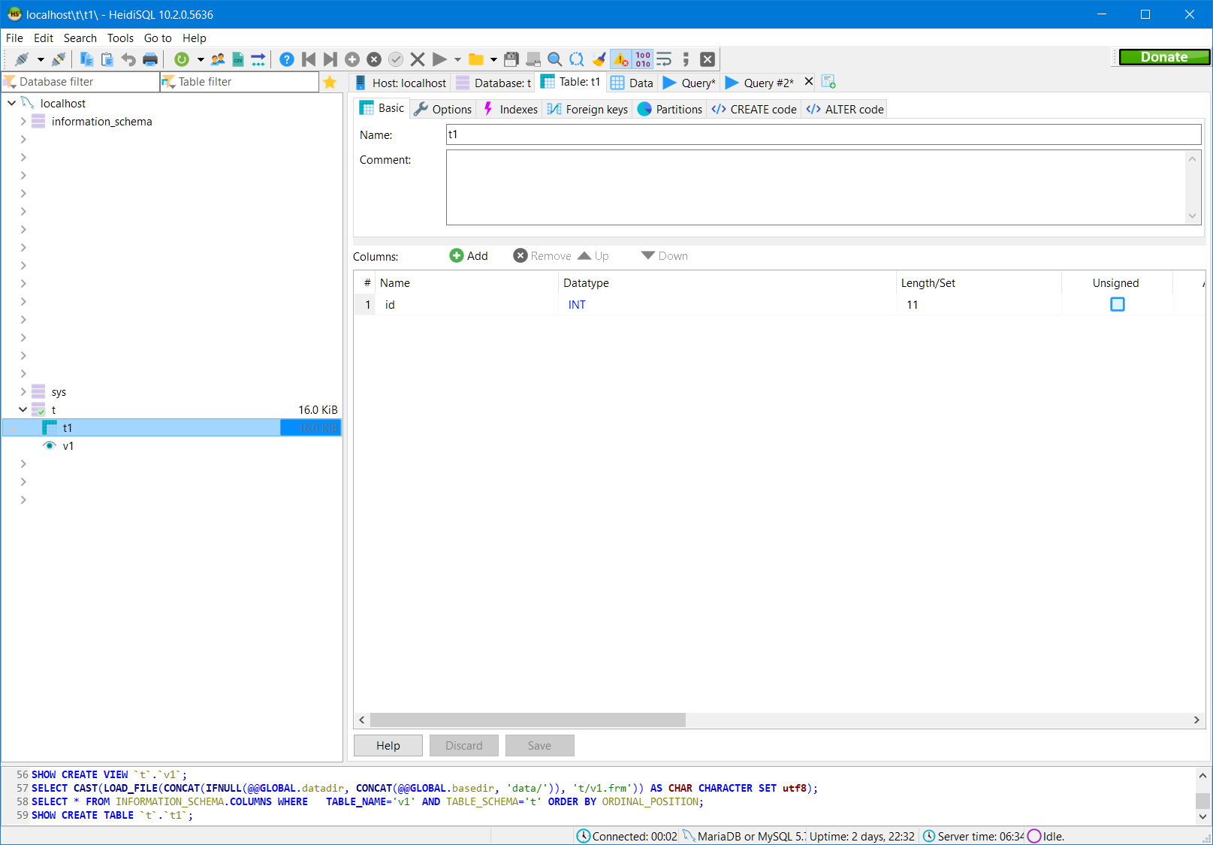
Task: Click the Donate button
Action: coord(1163,56)
